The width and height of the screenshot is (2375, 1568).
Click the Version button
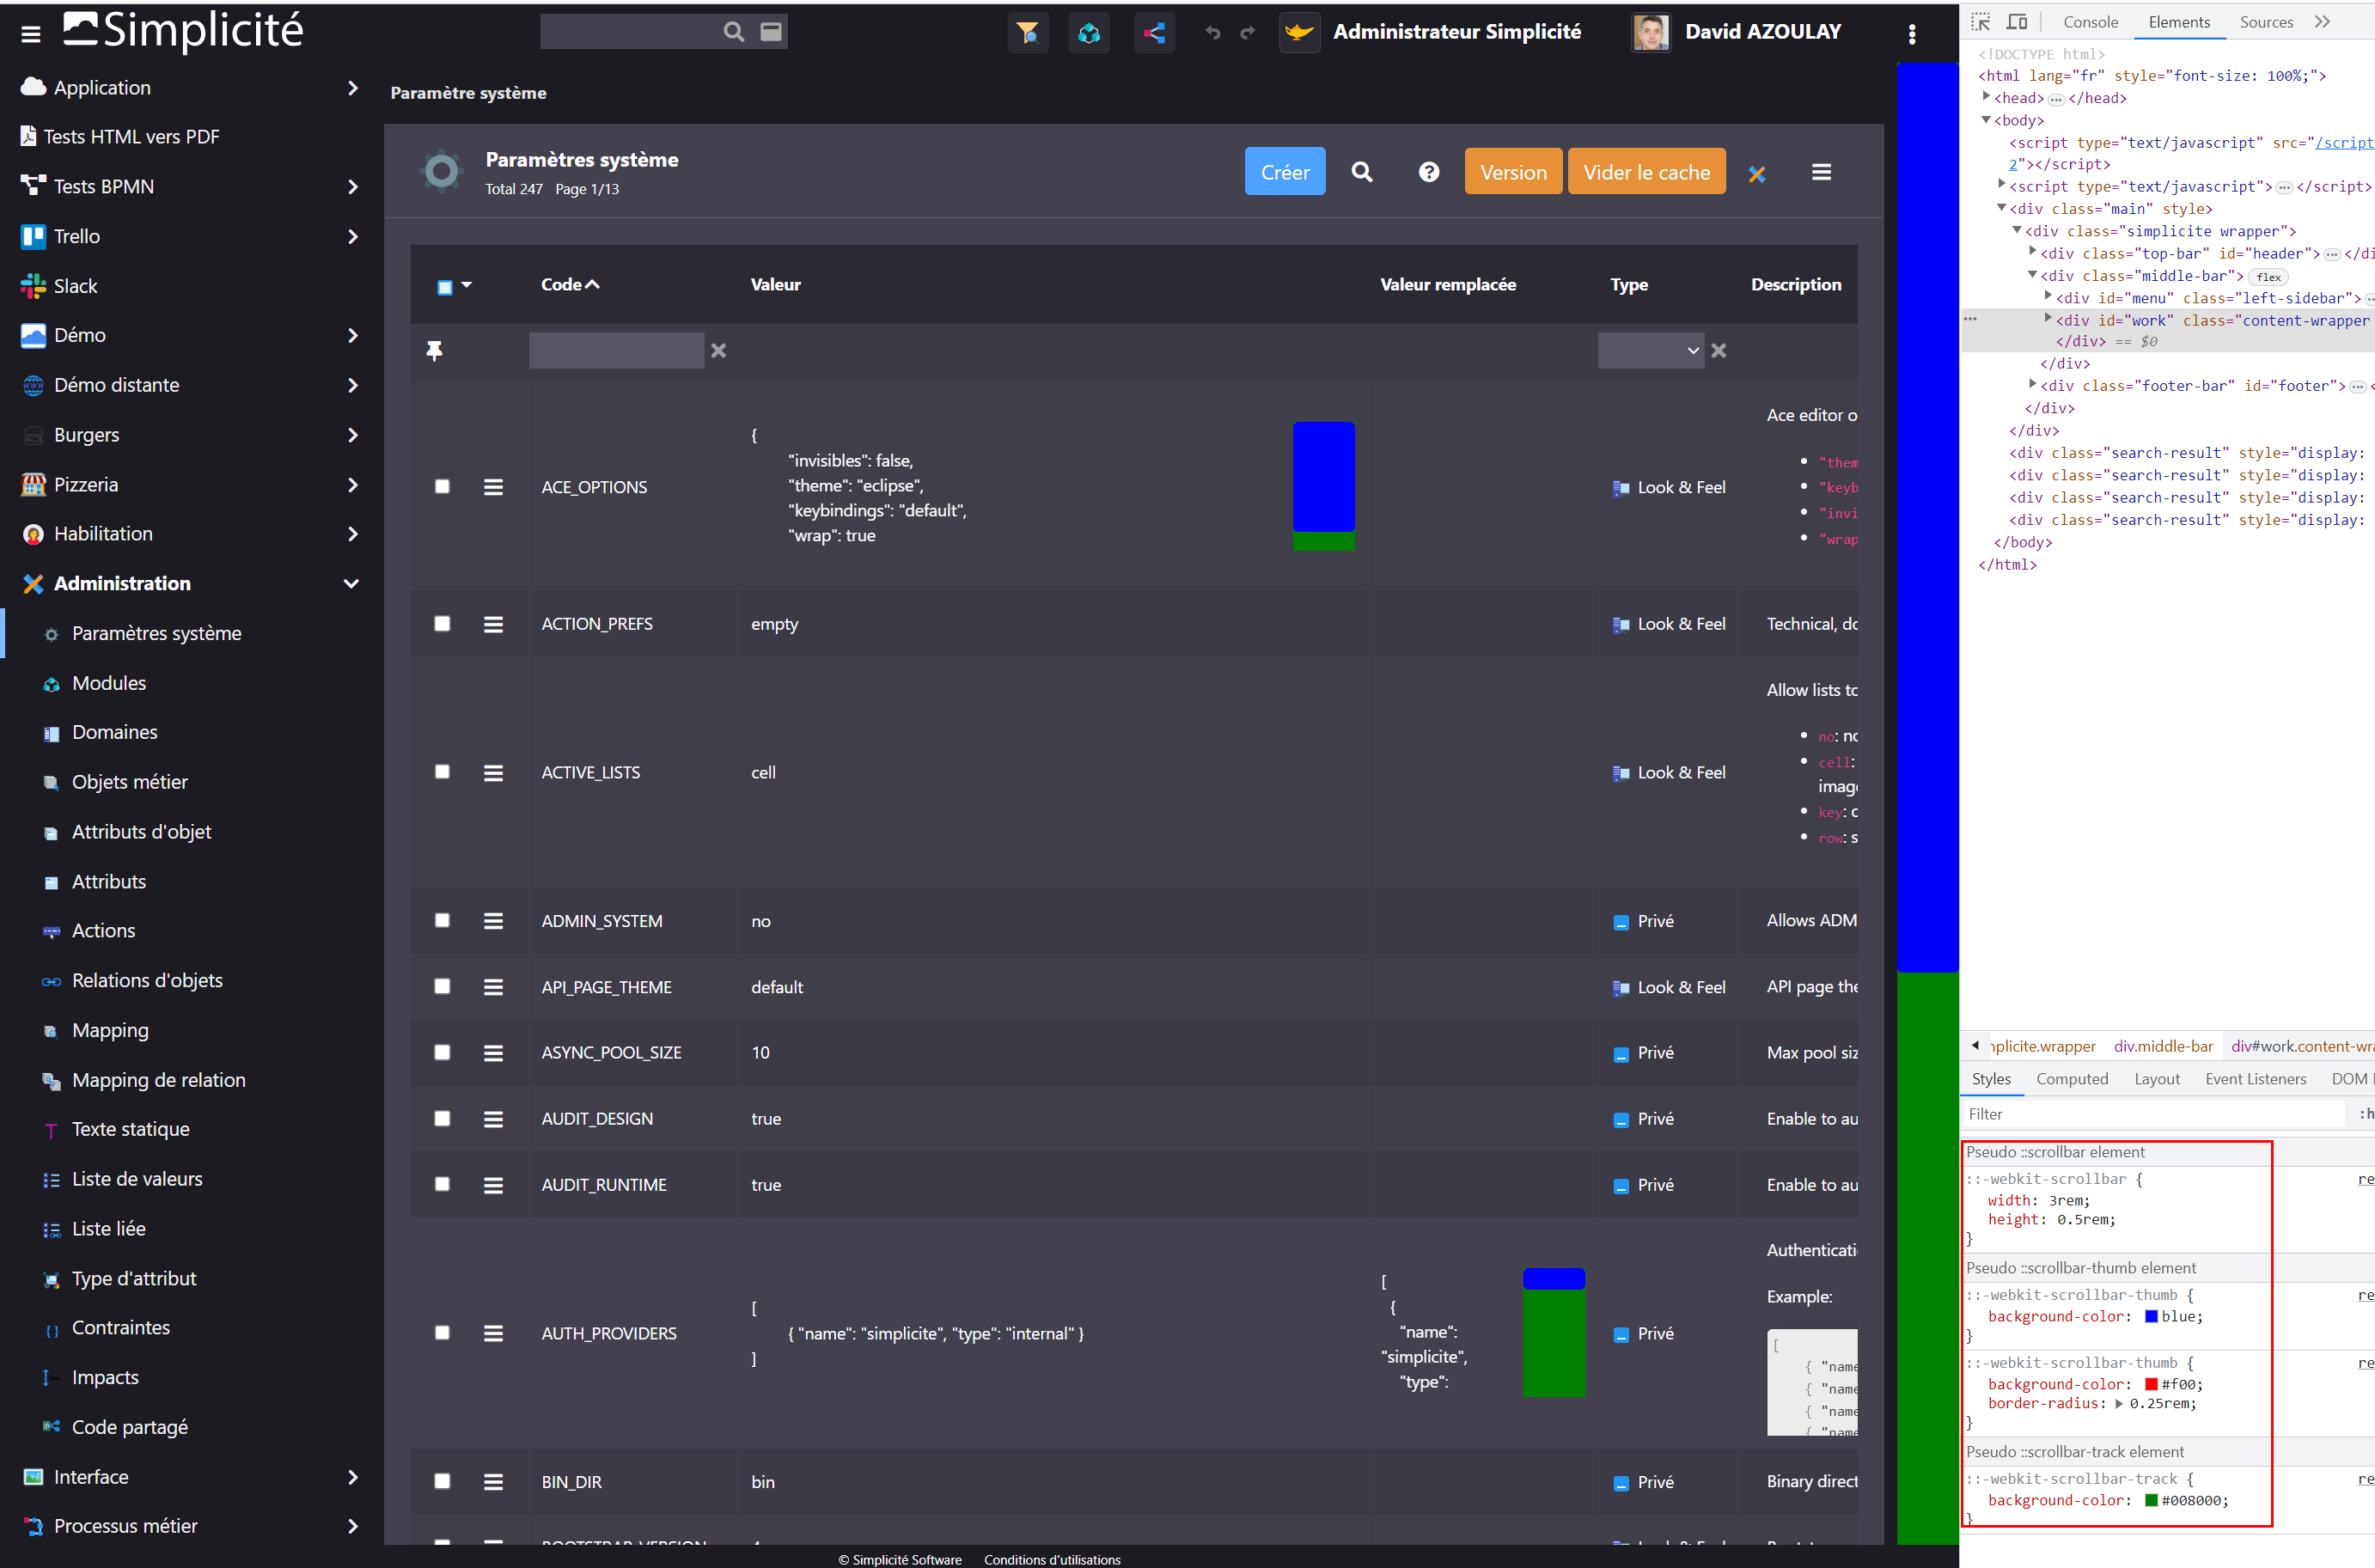tap(1513, 172)
